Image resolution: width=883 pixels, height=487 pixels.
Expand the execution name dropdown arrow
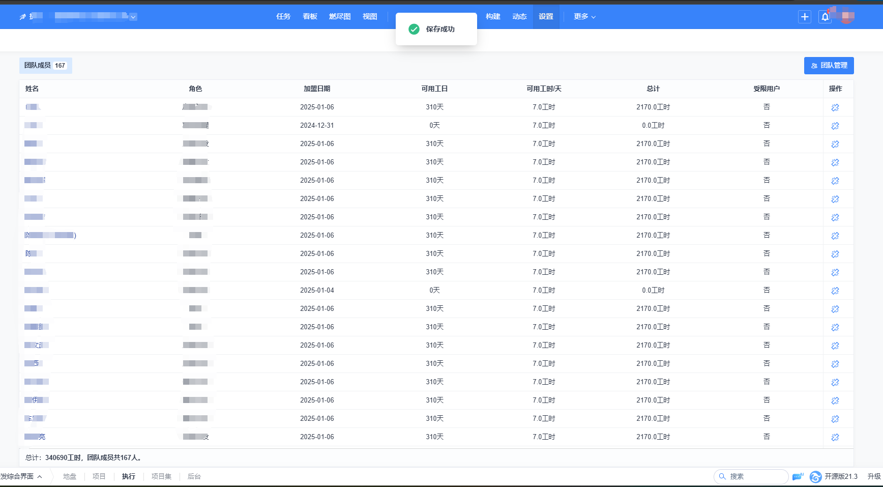tap(133, 17)
